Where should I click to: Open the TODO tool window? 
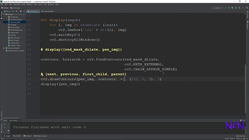[x=17, y=136]
